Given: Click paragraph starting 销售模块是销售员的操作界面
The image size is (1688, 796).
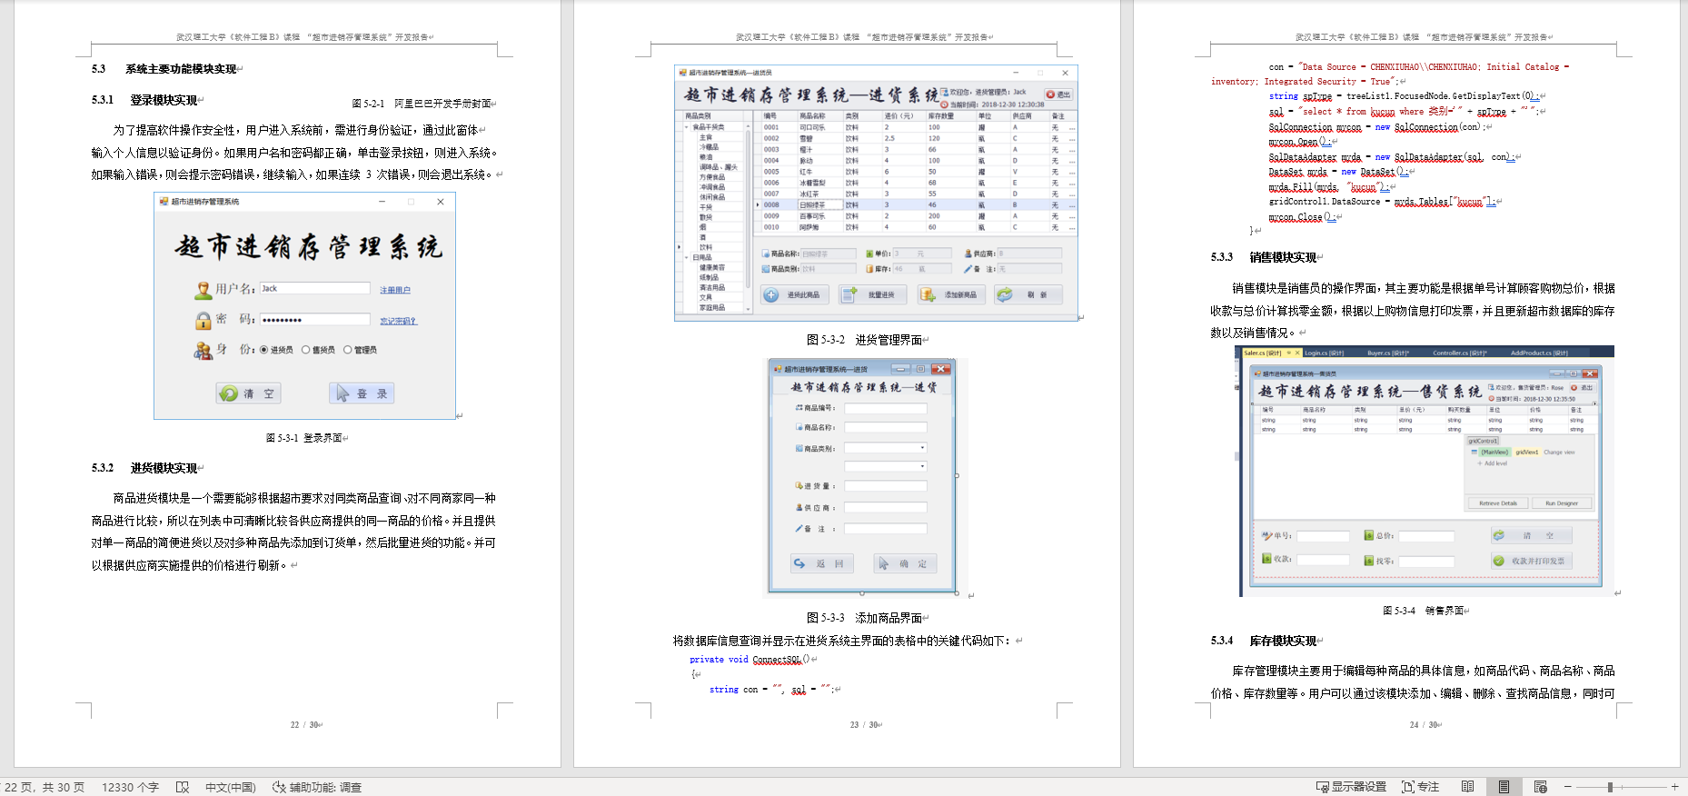Looking at the screenshot, I should [x=1413, y=311].
